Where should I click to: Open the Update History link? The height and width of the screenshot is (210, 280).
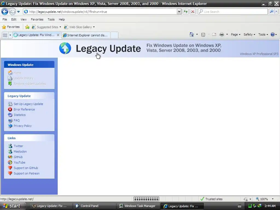pos(24,78)
